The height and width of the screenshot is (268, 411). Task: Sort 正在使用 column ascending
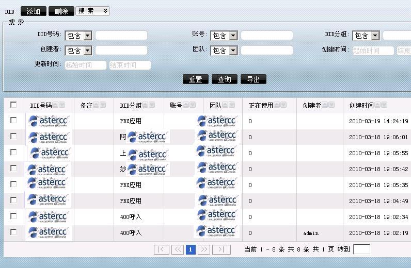(x=277, y=105)
